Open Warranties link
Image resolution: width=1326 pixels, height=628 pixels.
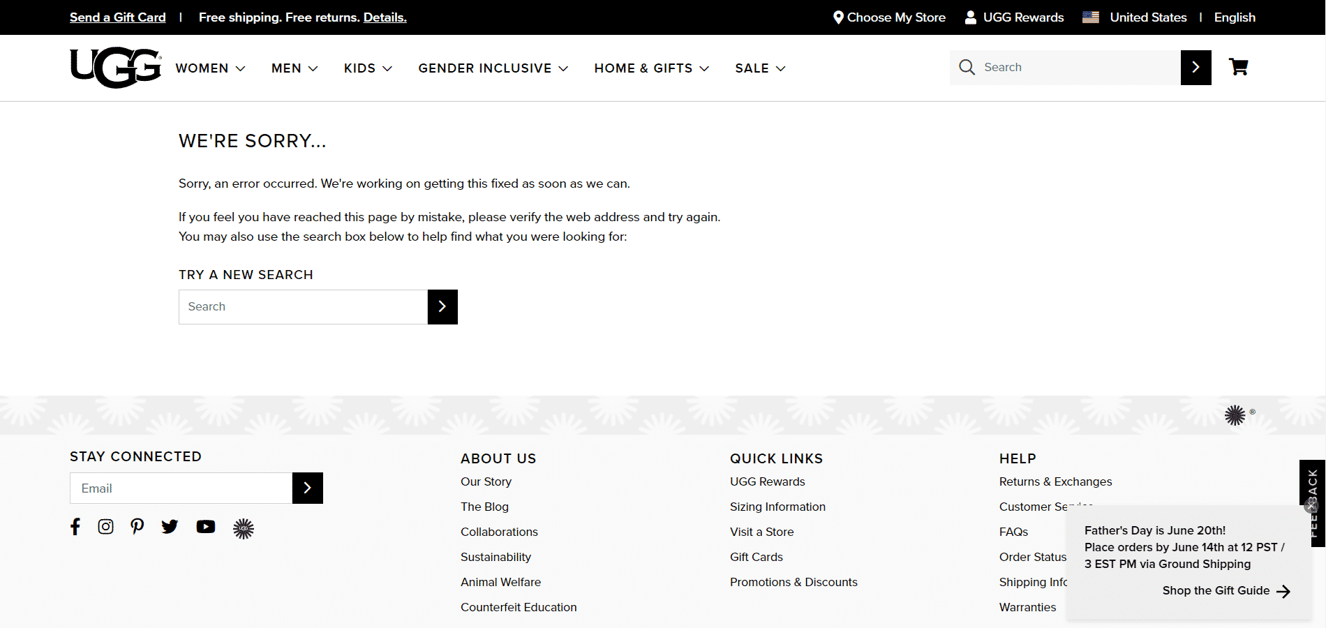(x=1027, y=607)
